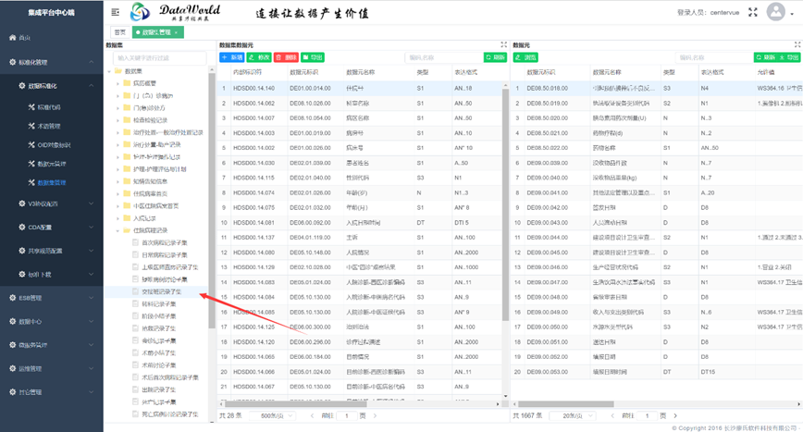Viewport: 803px width, 432px height.
Task: Select the 交接班记录子集 tree item
Action: pyautogui.click(x=161, y=291)
